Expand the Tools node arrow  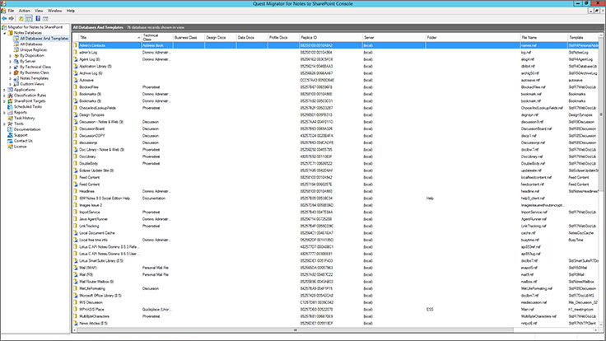[5, 124]
